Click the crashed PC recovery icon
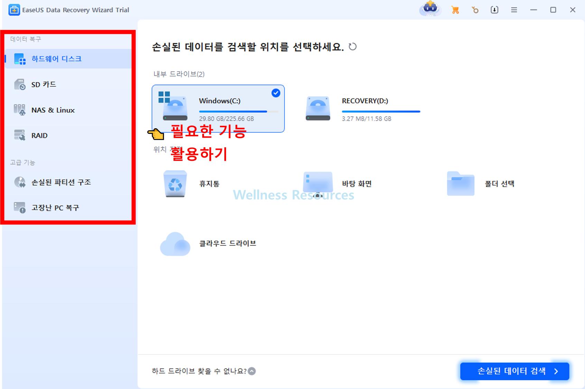 pos(20,208)
